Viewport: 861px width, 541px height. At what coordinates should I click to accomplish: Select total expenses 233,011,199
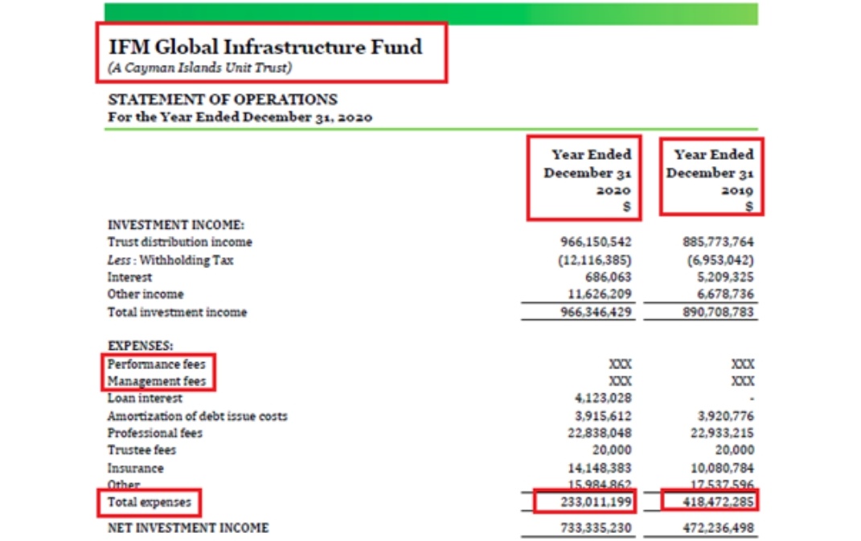(596, 502)
